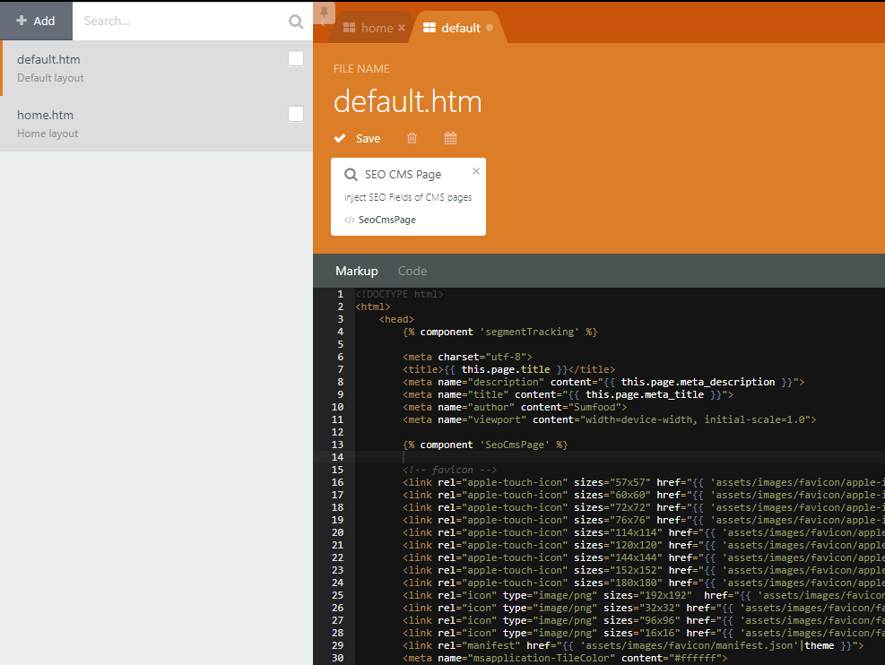
Task: Click the layout icon on default tab
Action: 429,28
